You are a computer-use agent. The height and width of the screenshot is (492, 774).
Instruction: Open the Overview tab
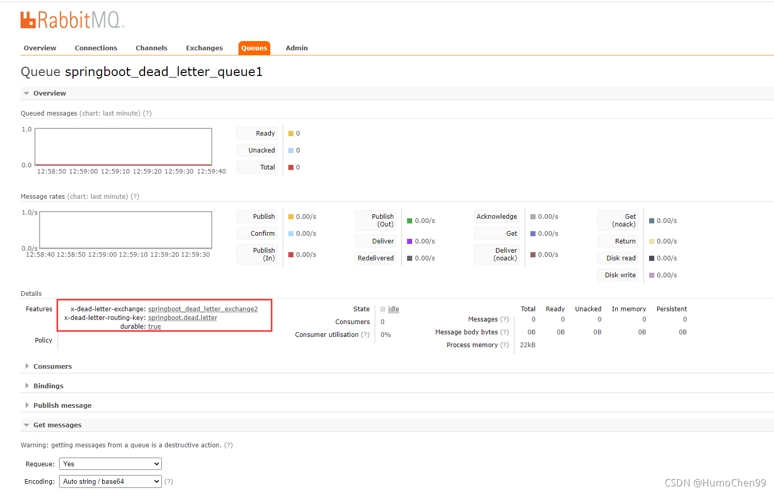tap(40, 48)
